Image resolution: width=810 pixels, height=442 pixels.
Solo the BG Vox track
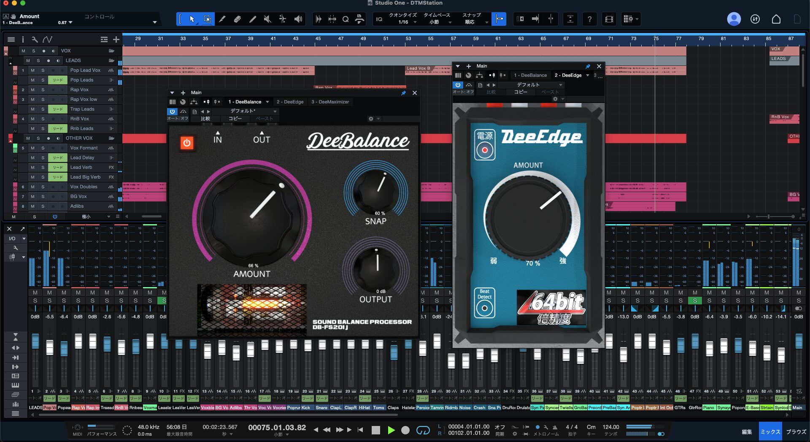pos(43,196)
